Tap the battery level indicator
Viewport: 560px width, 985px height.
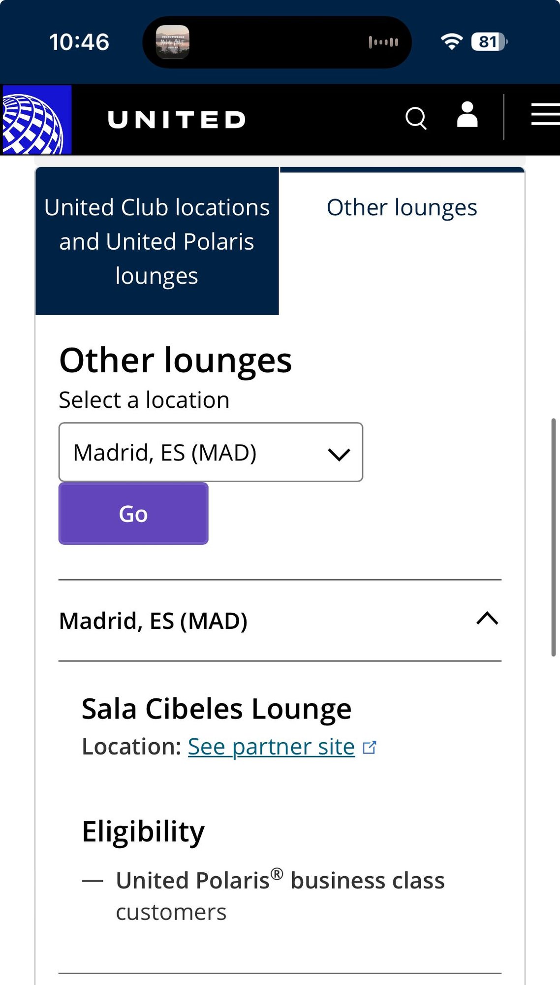(x=489, y=42)
